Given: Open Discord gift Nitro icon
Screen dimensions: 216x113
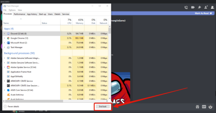Looking at the screenshot, I should pos(197,107).
